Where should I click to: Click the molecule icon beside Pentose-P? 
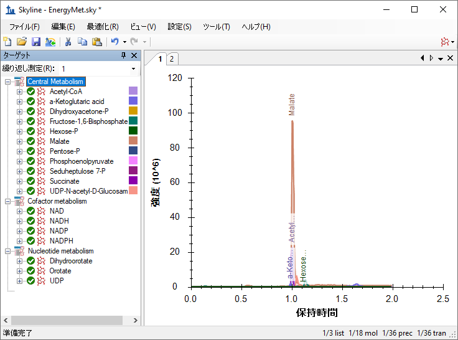[x=41, y=151]
